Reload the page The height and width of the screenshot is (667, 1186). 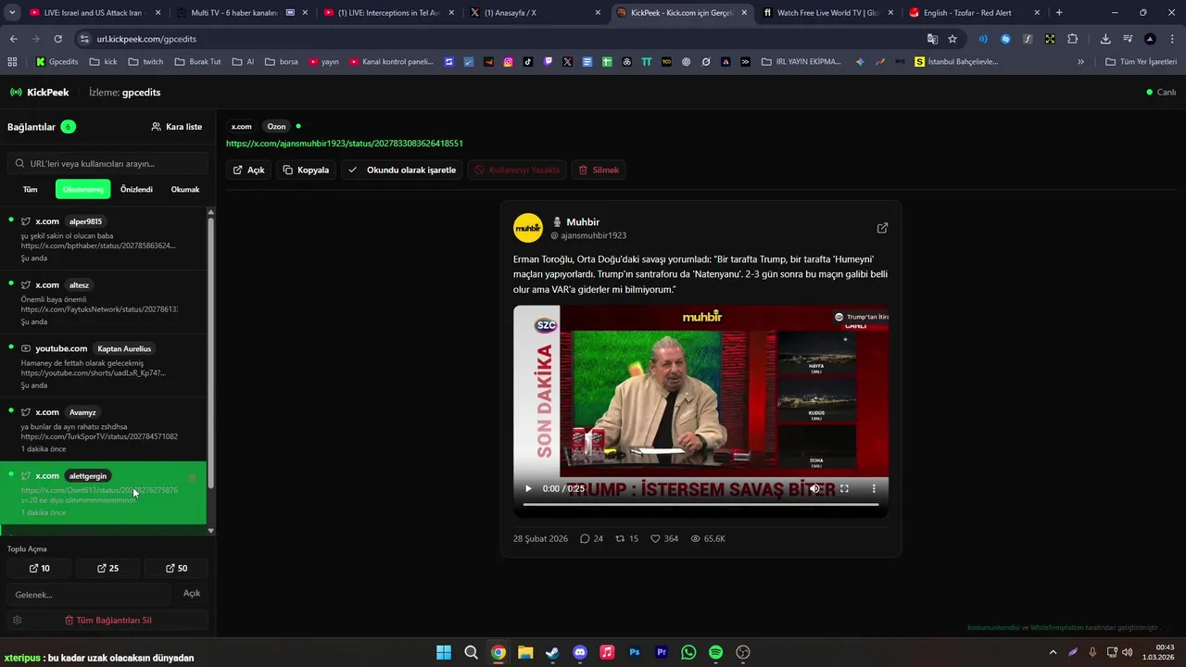57,39
